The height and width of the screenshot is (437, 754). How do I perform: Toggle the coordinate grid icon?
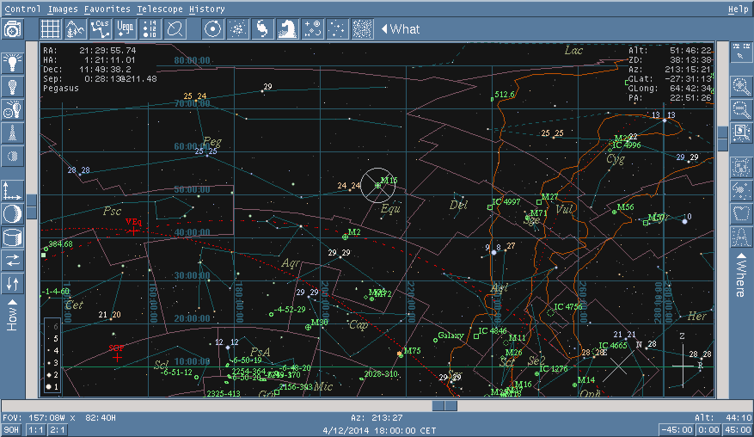click(51, 29)
